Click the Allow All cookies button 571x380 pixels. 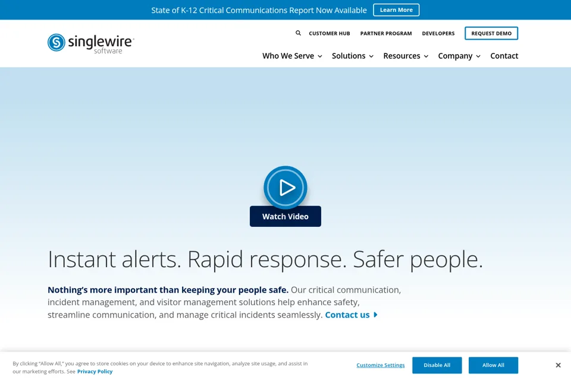493,365
